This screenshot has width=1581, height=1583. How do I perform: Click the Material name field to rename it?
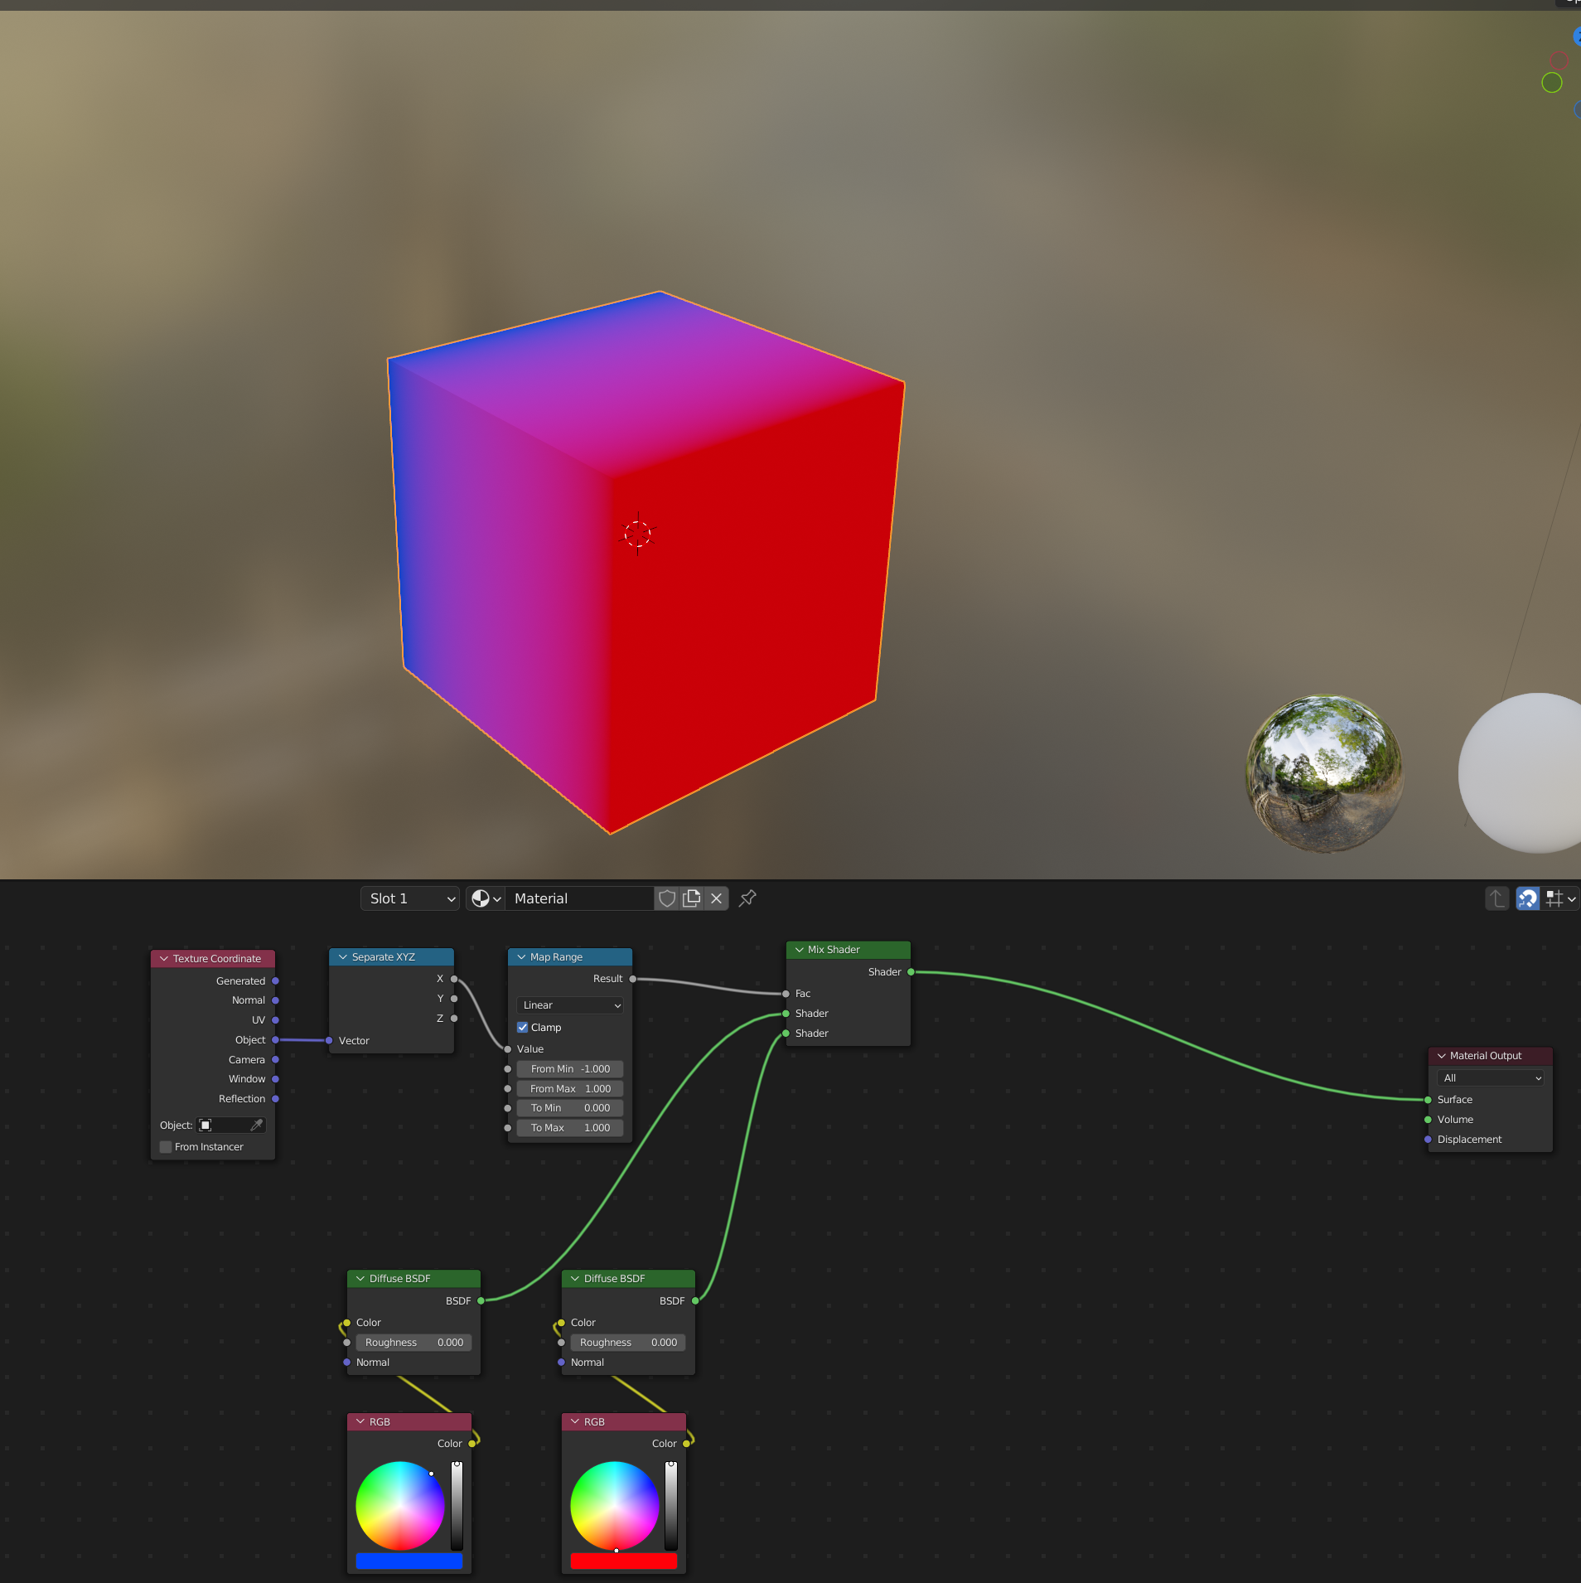tap(580, 898)
